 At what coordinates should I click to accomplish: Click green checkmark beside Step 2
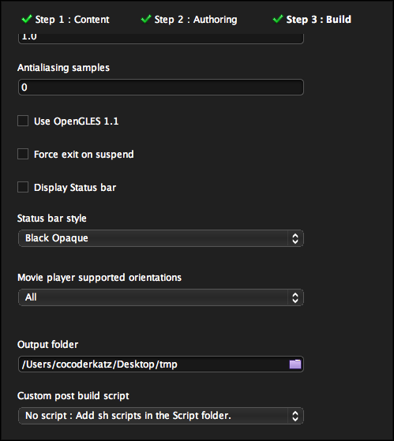[x=146, y=19]
